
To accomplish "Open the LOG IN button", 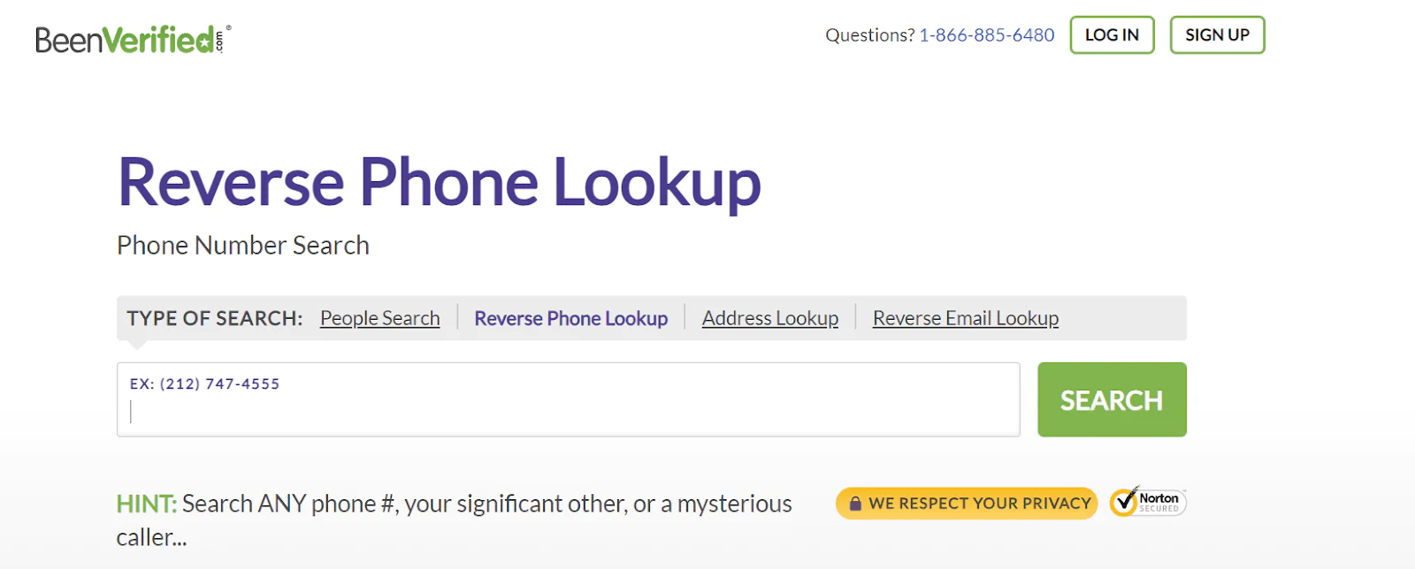I will pyautogui.click(x=1112, y=35).
